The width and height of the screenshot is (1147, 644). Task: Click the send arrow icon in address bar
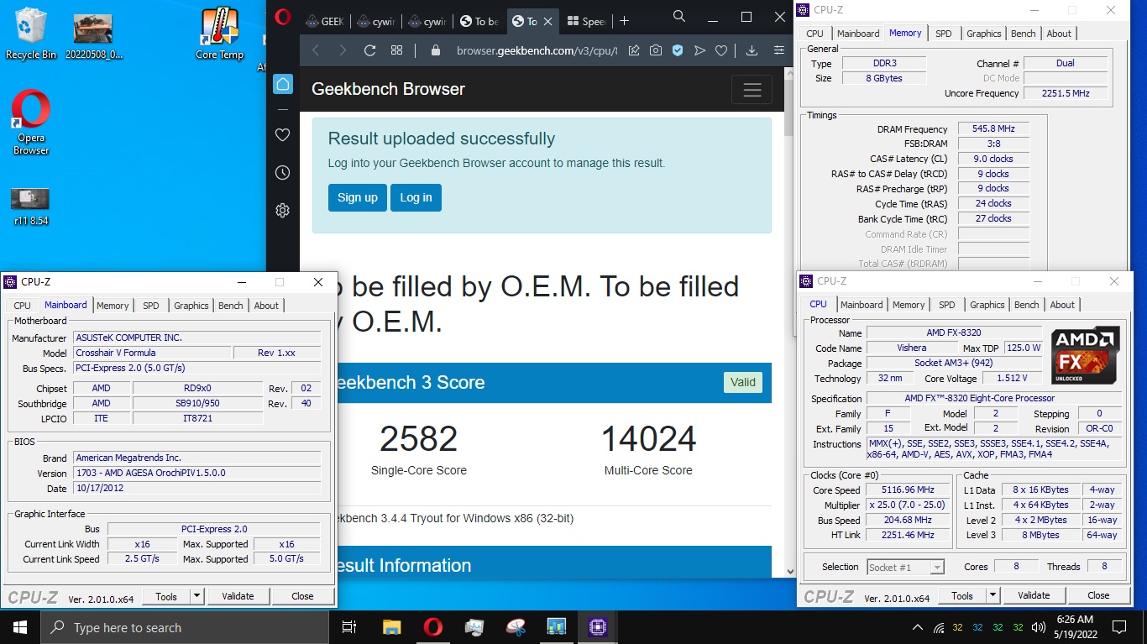pos(699,50)
